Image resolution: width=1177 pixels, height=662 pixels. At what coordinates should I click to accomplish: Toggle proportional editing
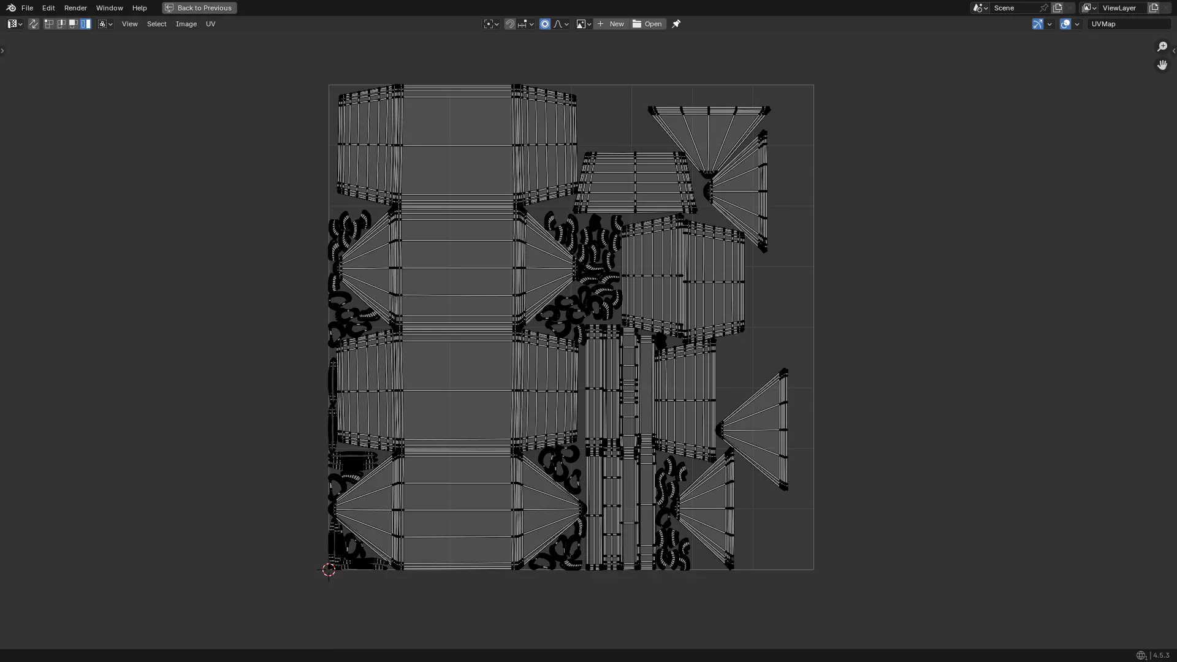545,24
